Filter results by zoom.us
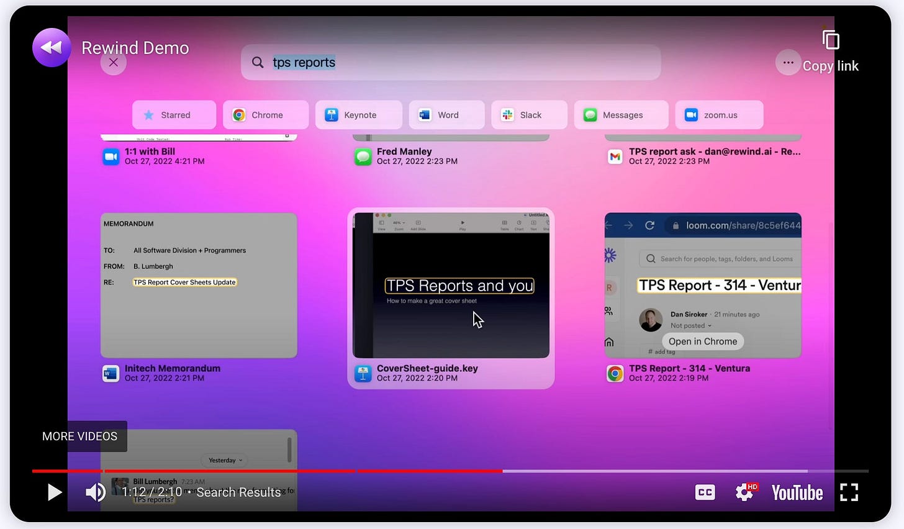Image resolution: width=904 pixels, height=529 pixels. (x=719, y=115)
